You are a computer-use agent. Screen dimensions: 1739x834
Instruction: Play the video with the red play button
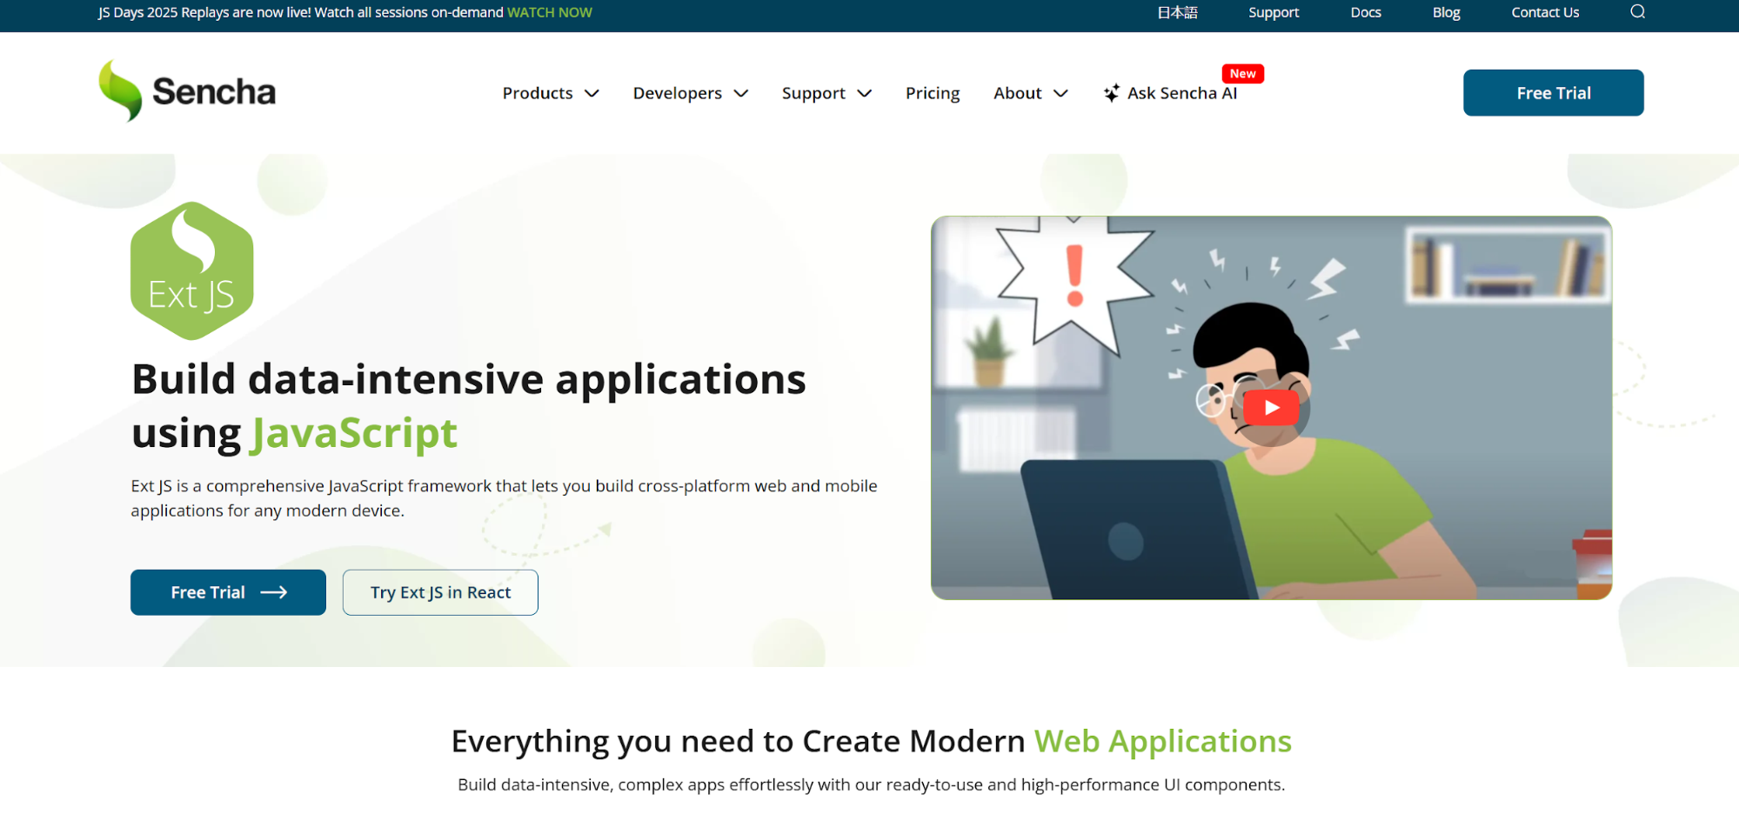click(x=1271, y=407)
